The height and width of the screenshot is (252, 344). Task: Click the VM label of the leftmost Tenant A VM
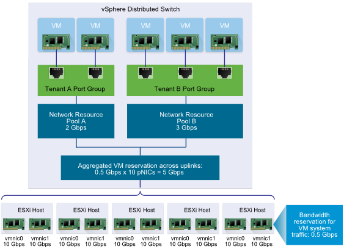coord(56,26)
